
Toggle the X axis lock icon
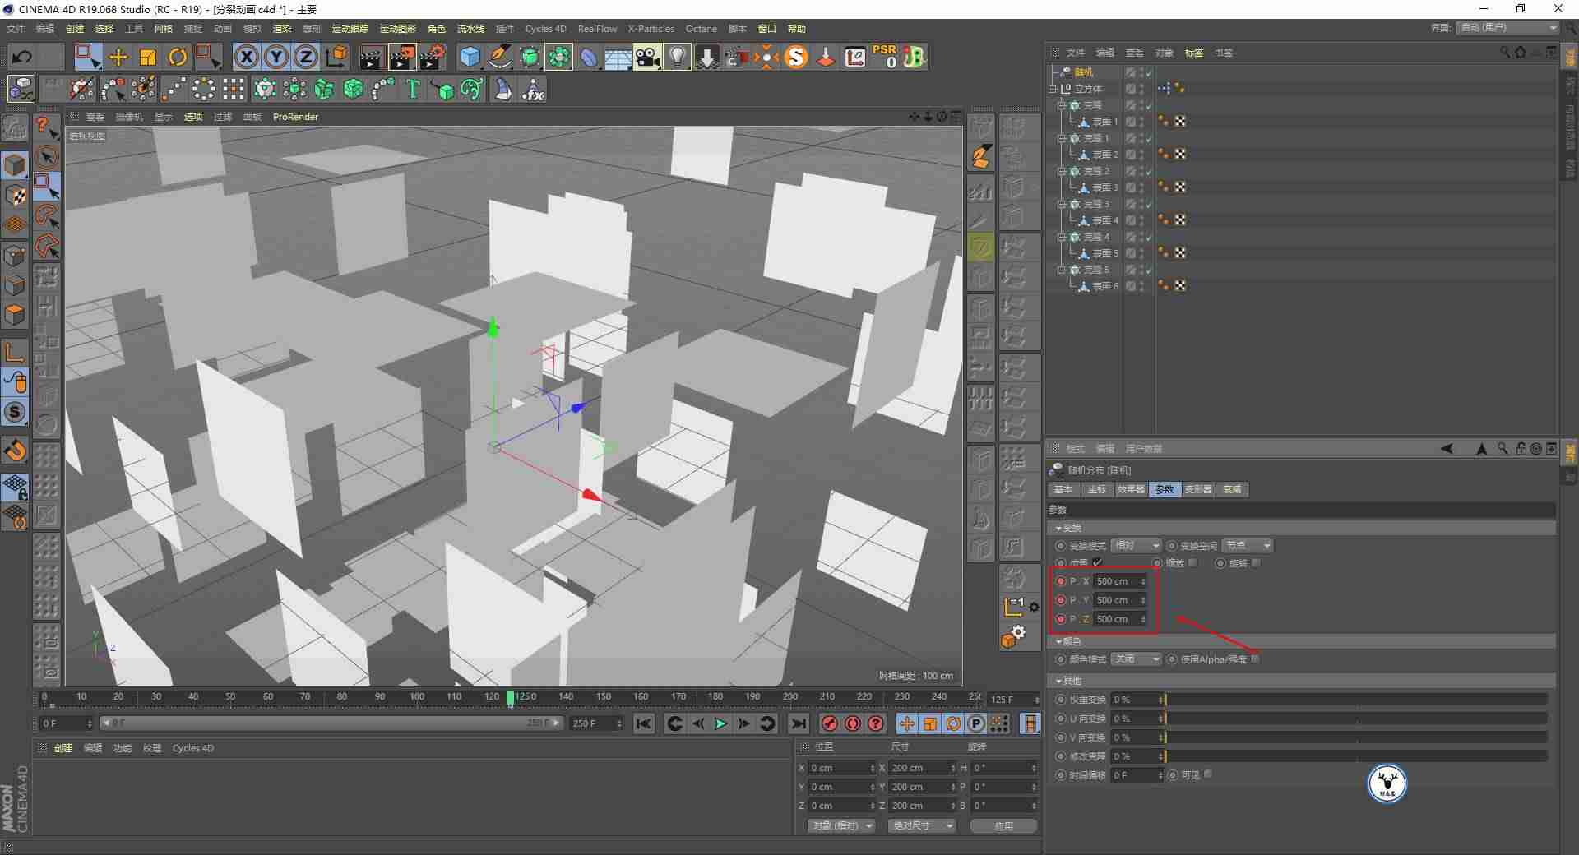click(x=246, y=57)
